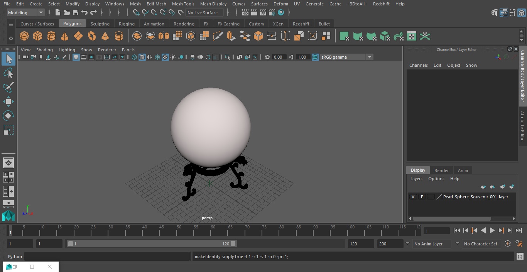
Task: Create a new layer icon in Layer Editor
Action: pyautogui.click(x=502, y=187)
